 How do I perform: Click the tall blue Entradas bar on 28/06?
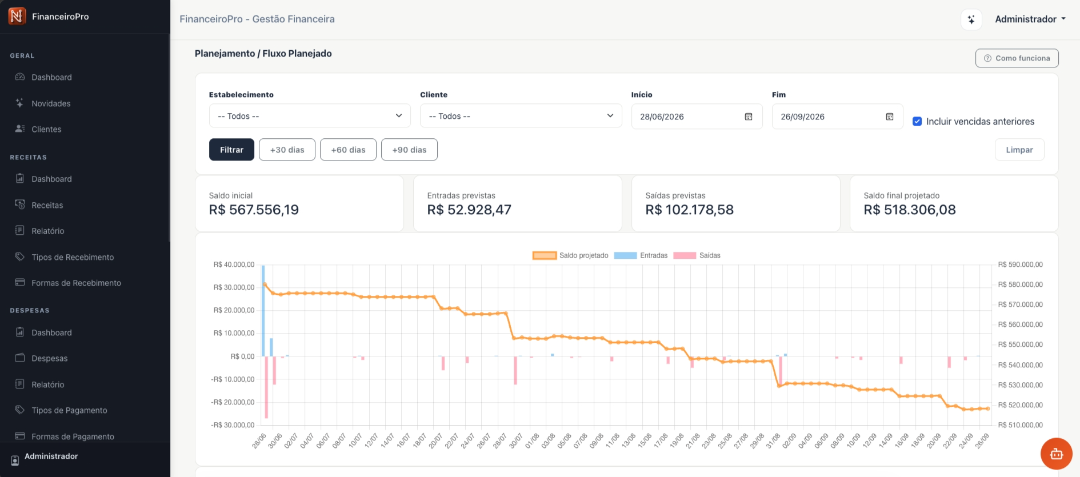pyautogui.click(x=263, y=310)
